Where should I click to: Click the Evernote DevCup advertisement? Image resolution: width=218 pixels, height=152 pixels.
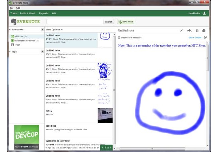tap(27, 137)
